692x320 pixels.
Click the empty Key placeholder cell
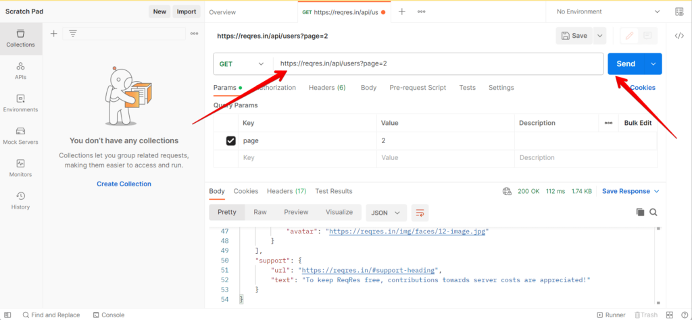(x=307, y=158)
